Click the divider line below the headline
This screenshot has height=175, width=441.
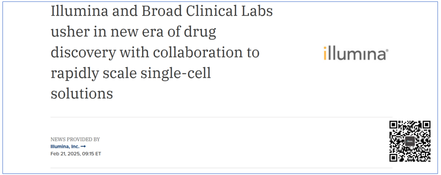coord(221,117)
